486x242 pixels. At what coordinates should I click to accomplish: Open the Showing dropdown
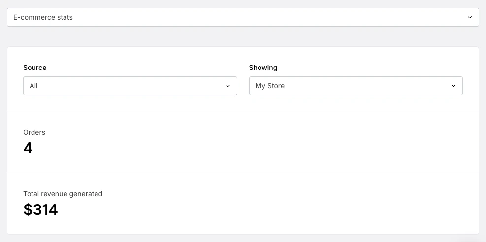[356, 86]
